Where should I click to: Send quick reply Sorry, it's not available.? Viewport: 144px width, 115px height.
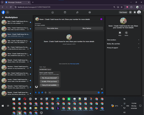click(x=50, y=85)
